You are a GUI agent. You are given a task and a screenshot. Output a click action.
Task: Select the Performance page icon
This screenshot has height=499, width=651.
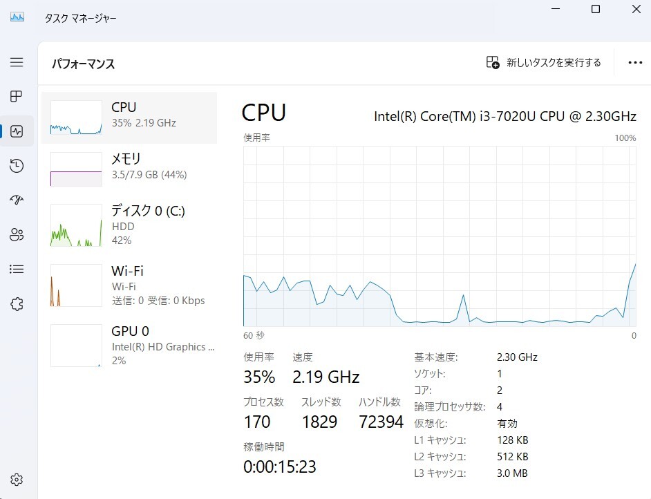pos(17,131)
